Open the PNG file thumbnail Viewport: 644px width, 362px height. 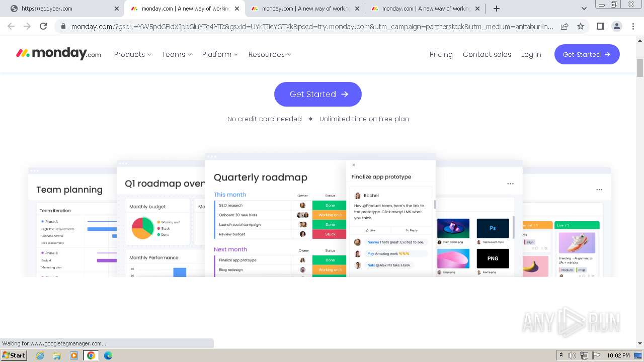(x=493, y=258)
